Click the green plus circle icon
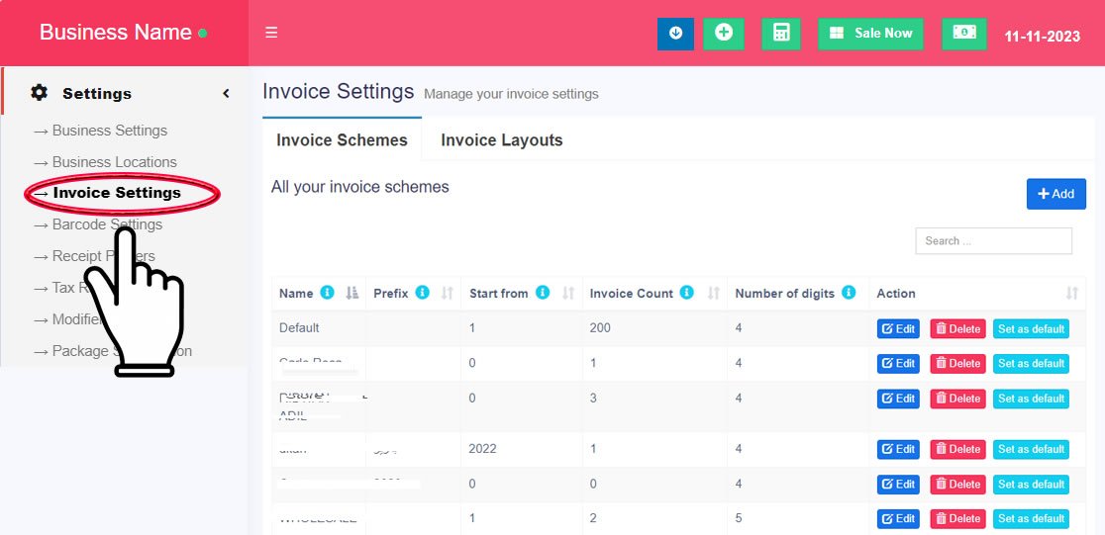This screenshot has width=1105, height=535. point(724,33)
